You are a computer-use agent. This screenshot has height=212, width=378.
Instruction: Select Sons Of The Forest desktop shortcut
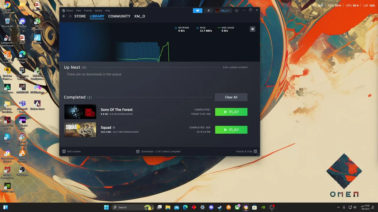click(7, 123)
